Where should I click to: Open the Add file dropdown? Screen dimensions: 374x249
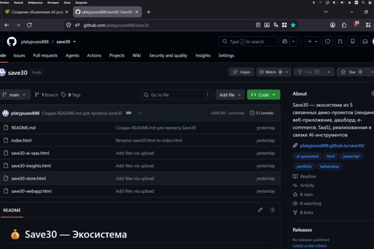tap(230, 94)
